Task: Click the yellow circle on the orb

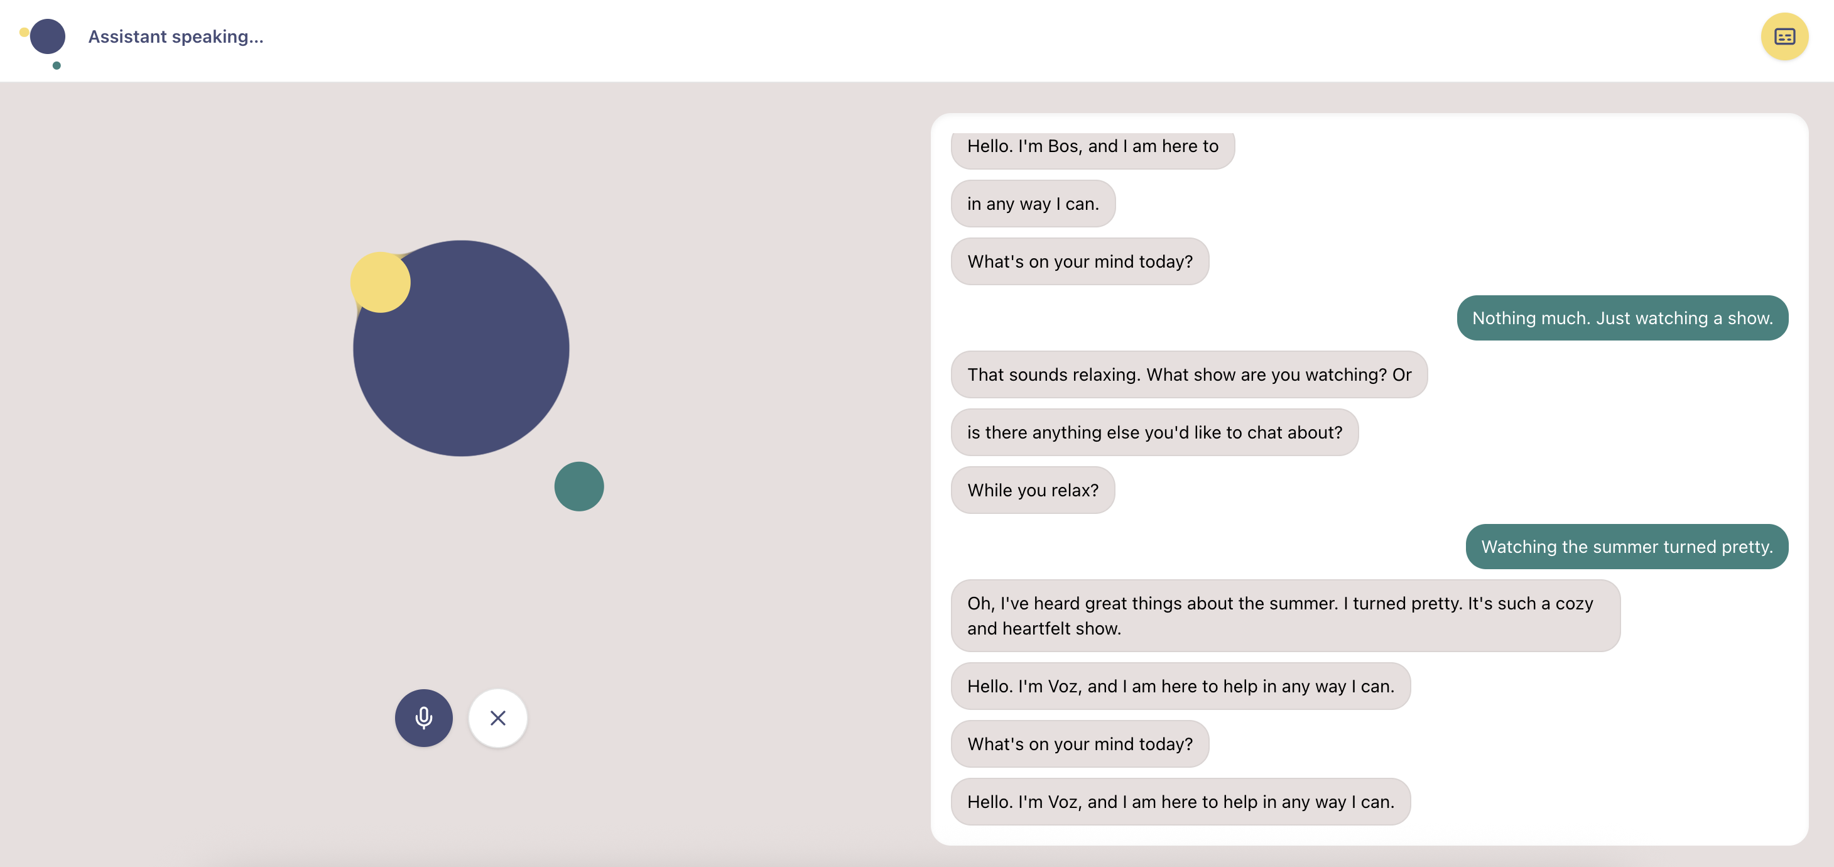Action: pyautogui.click(x=380, y=282)
